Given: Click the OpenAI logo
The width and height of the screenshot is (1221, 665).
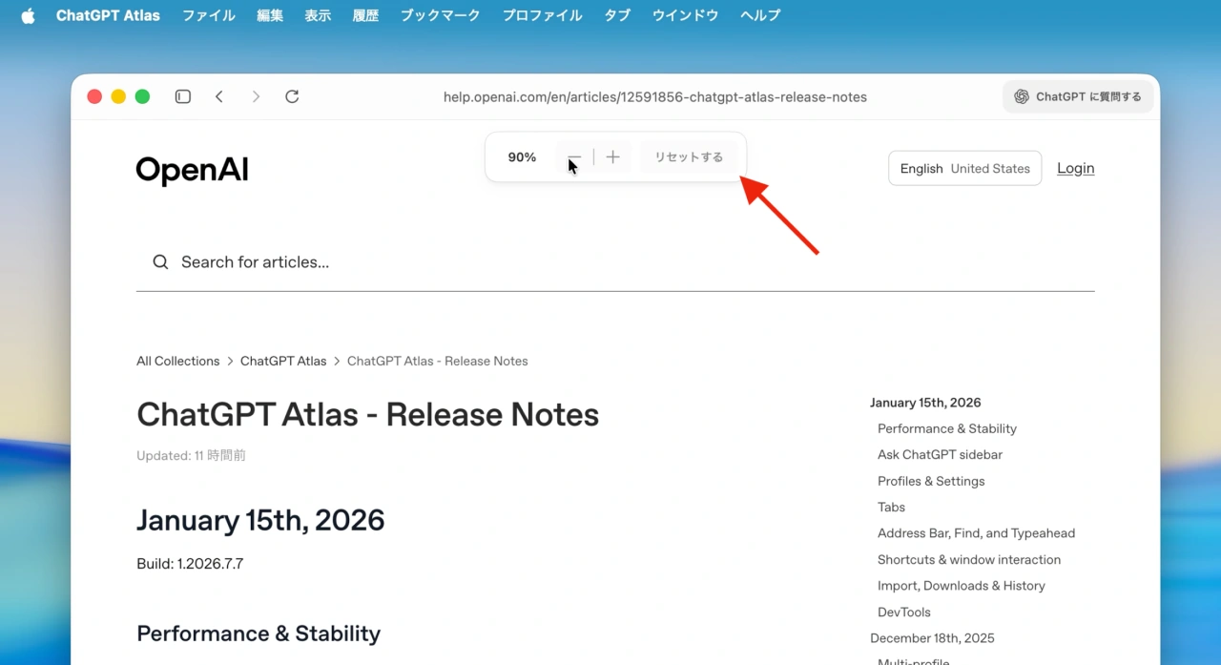Looking at the screenshot, I should click(x=192, y=169).
